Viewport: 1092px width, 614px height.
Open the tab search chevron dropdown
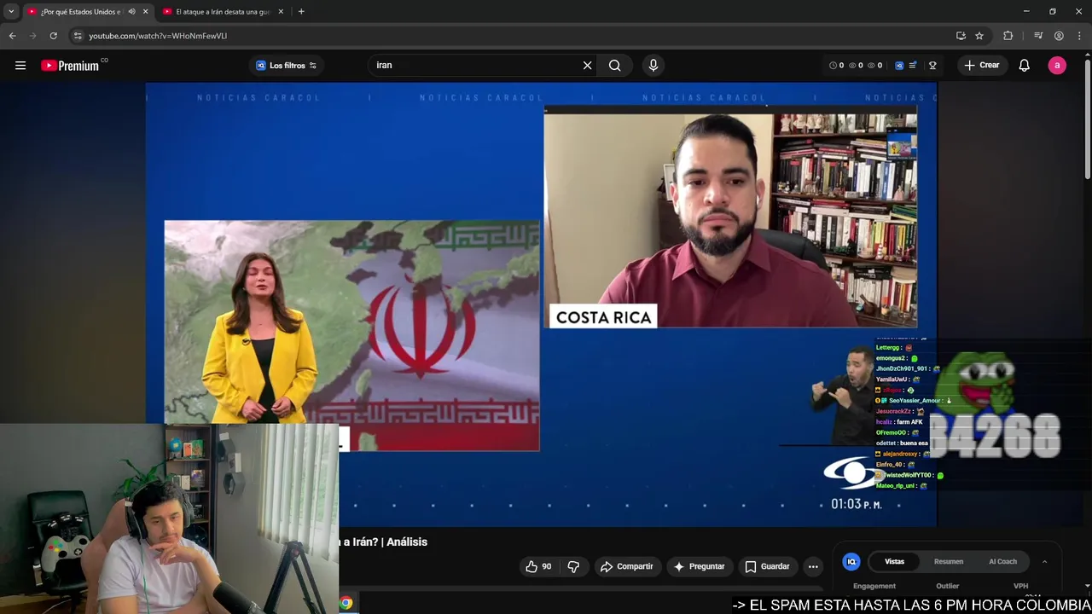[11, 12]
